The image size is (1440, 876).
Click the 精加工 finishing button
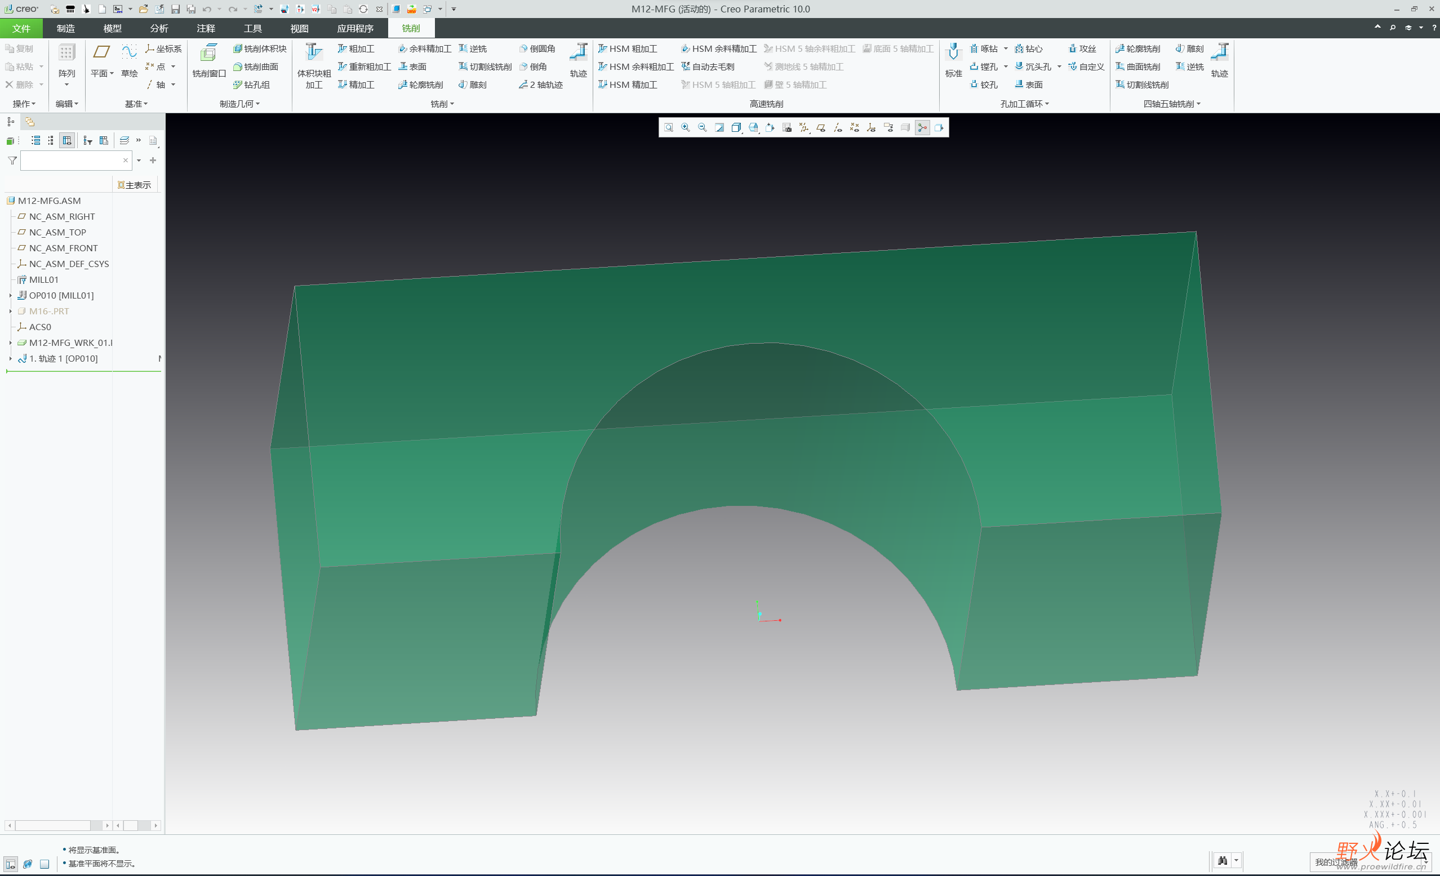(356, 85)
